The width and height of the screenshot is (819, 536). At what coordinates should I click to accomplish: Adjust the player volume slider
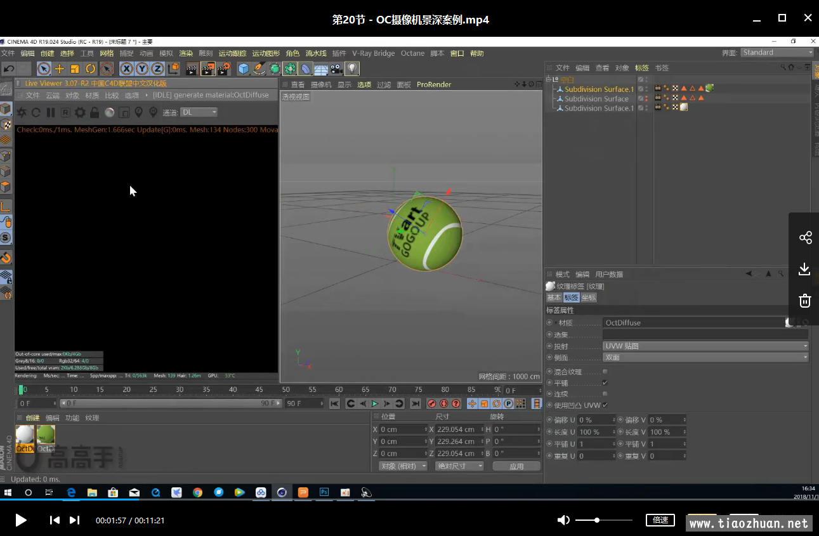tap(603, 520)
